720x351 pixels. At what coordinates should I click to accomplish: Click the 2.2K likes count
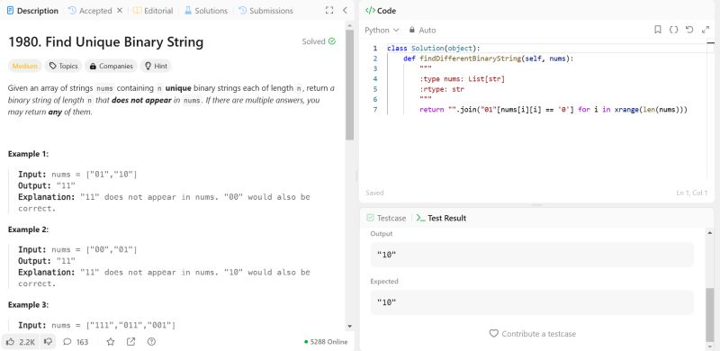27,342
